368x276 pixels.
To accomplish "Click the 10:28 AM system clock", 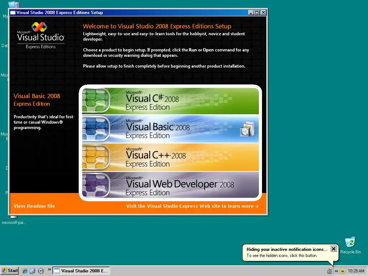I will coord(356,271).
